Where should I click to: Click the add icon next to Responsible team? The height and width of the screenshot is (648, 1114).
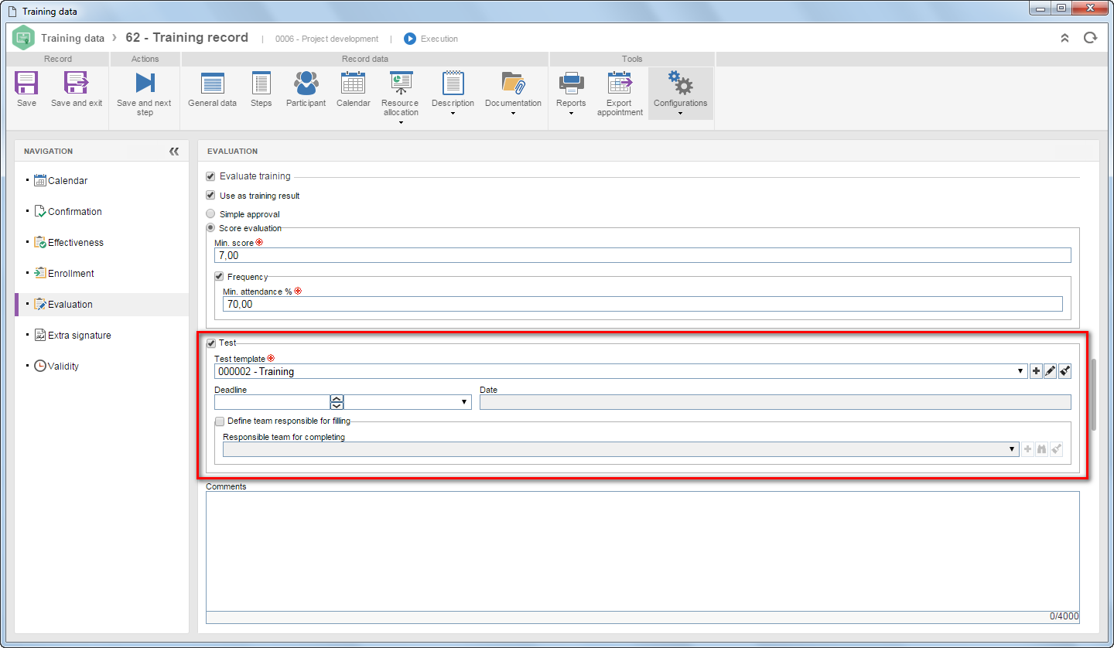click(x=1028, y=449)
